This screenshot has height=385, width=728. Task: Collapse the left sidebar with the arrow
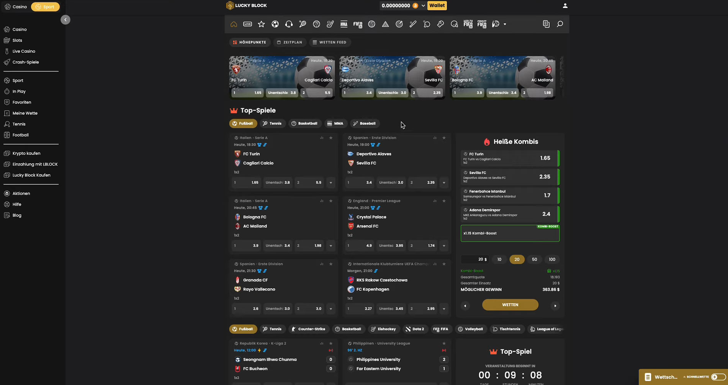[x=65, y=19]
